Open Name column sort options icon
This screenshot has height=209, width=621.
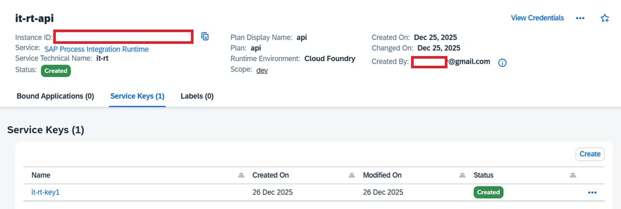pyautogui.click(x=241, y=175)
